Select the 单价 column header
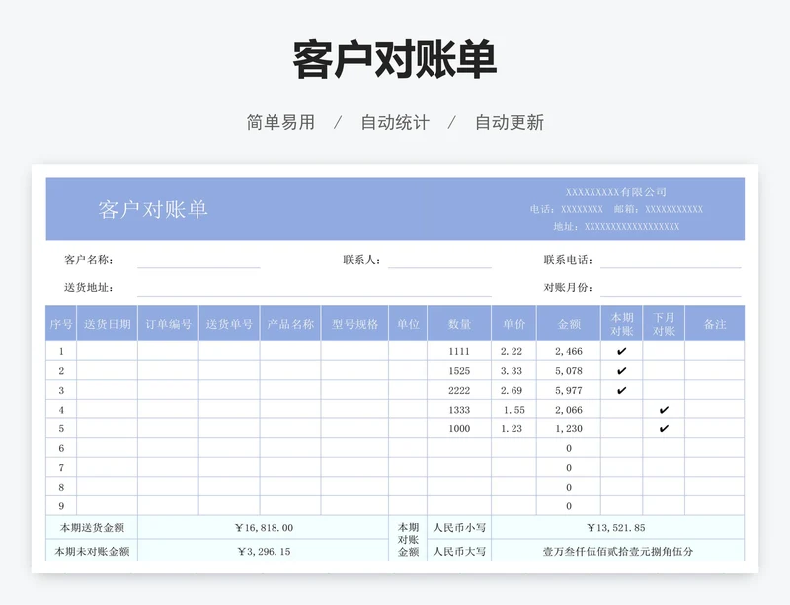790x605 pixels. [513, 324]
